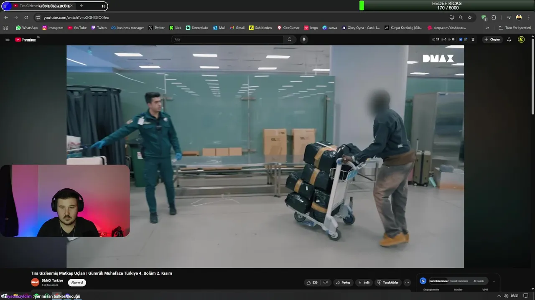Image resolution: width=535 pixels, height=300 pixels.
Task: Open the Gmail bookmark
Action: point(237,28)
